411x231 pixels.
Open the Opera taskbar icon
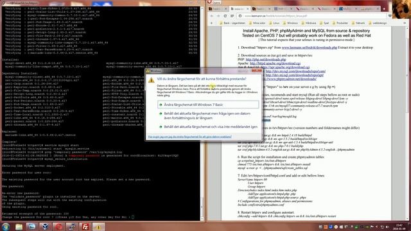58,227
